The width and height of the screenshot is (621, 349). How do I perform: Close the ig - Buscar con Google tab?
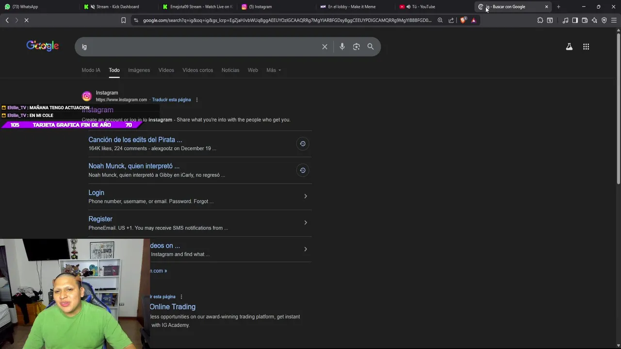pyautogui.click(x=546, y=7)
